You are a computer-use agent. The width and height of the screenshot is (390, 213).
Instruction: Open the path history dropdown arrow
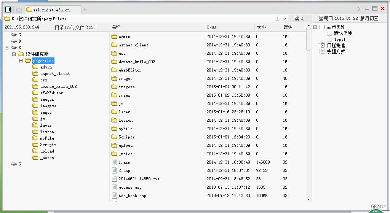(x=284, y=19)
